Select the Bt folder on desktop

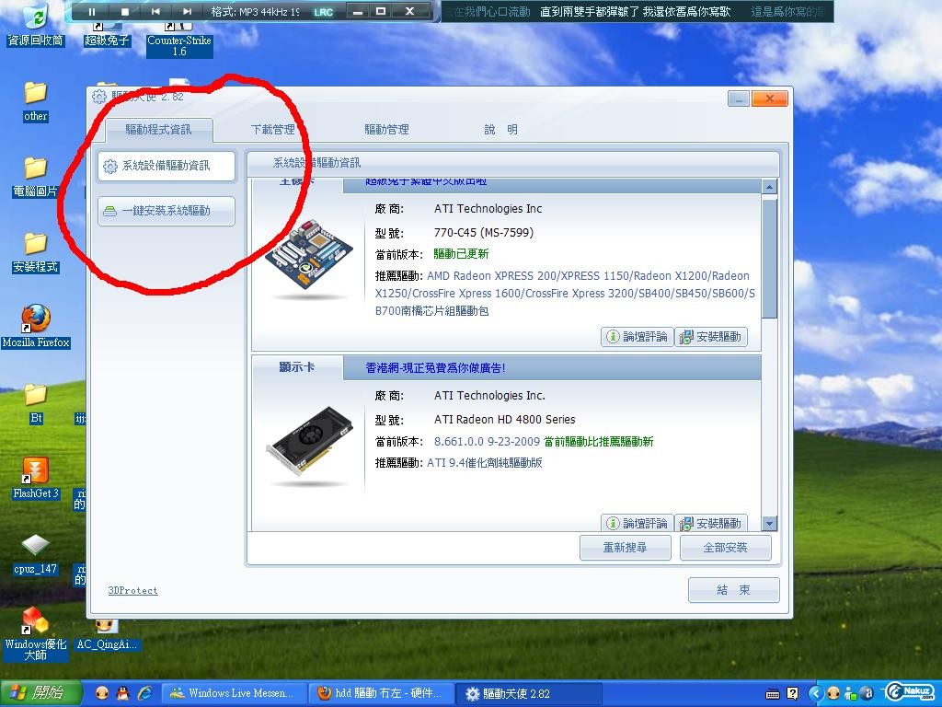pyautogui.click(x=36, y=404)
